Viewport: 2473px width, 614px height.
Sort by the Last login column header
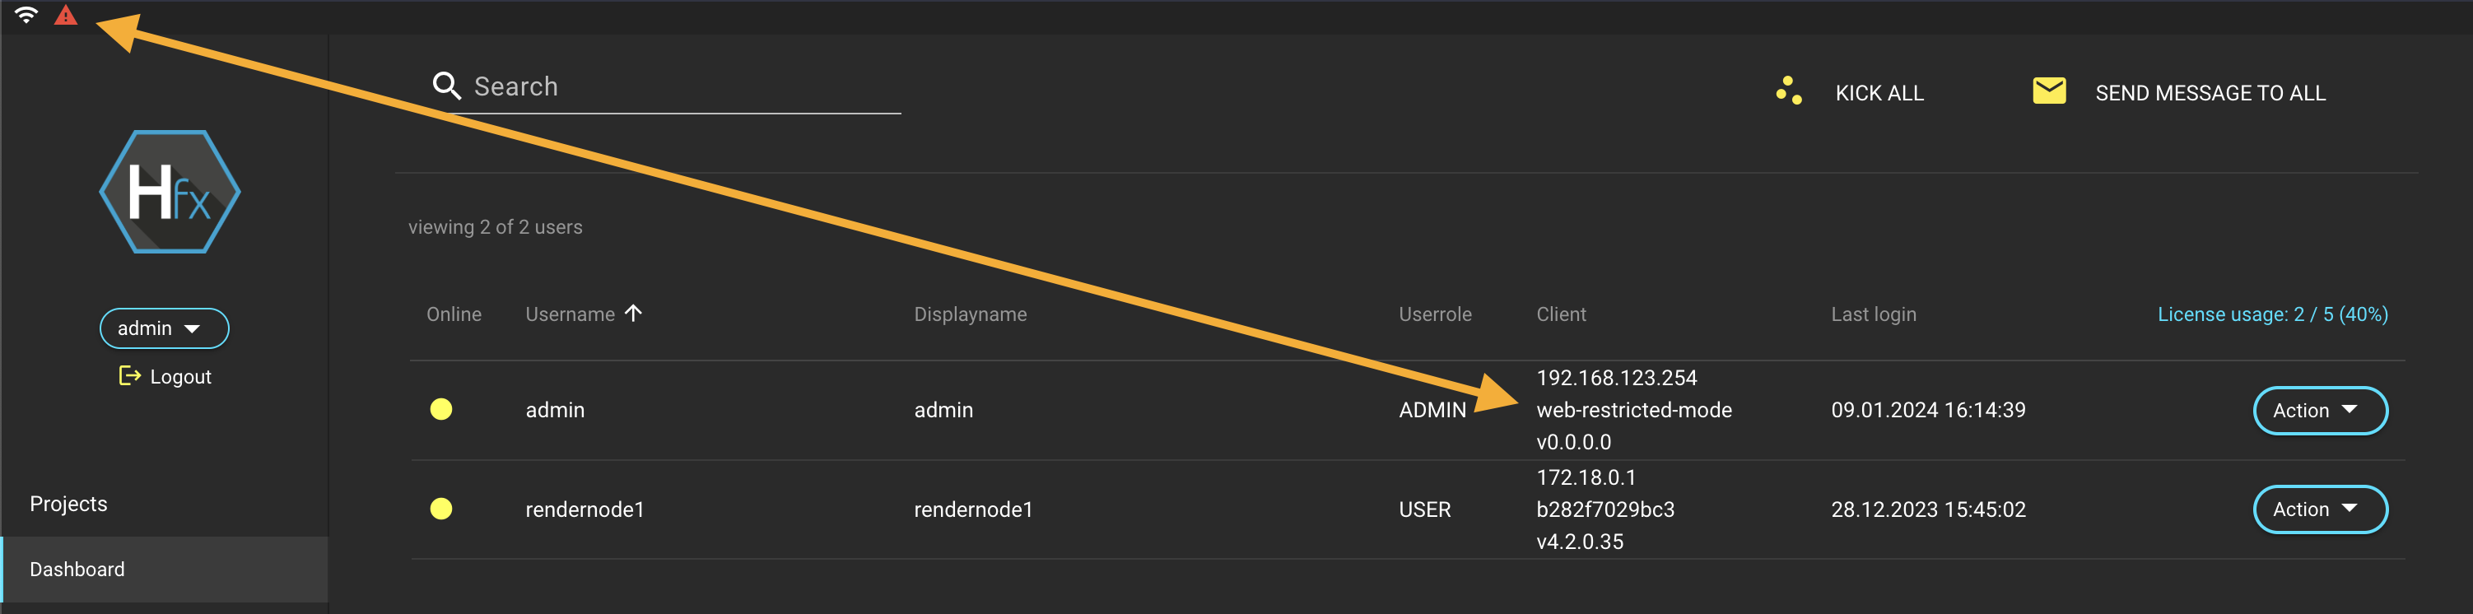(x=1873, y=314)
